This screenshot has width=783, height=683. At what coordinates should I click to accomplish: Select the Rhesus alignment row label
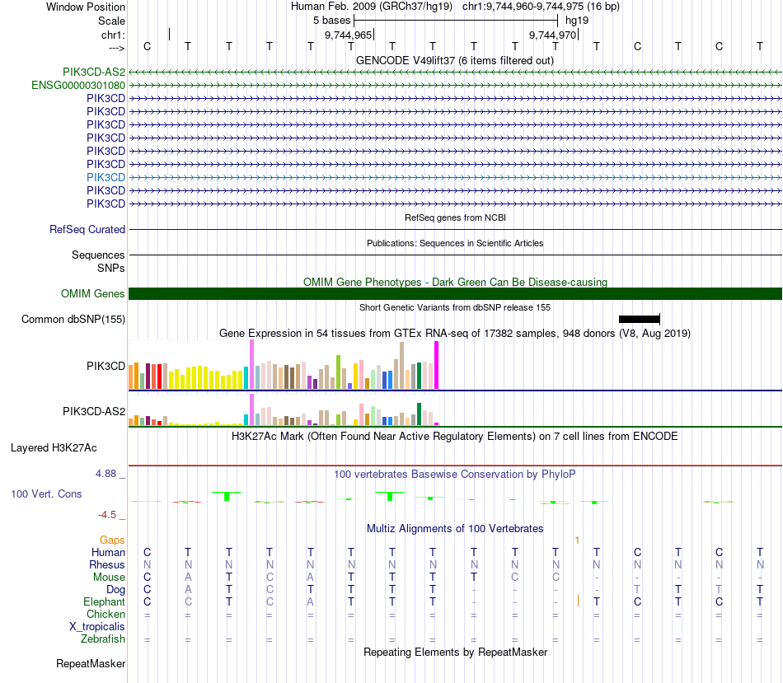tap(107, 564)
